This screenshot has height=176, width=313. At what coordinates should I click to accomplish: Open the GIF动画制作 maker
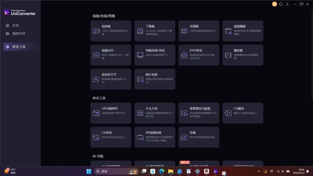[x=111, y=113]
